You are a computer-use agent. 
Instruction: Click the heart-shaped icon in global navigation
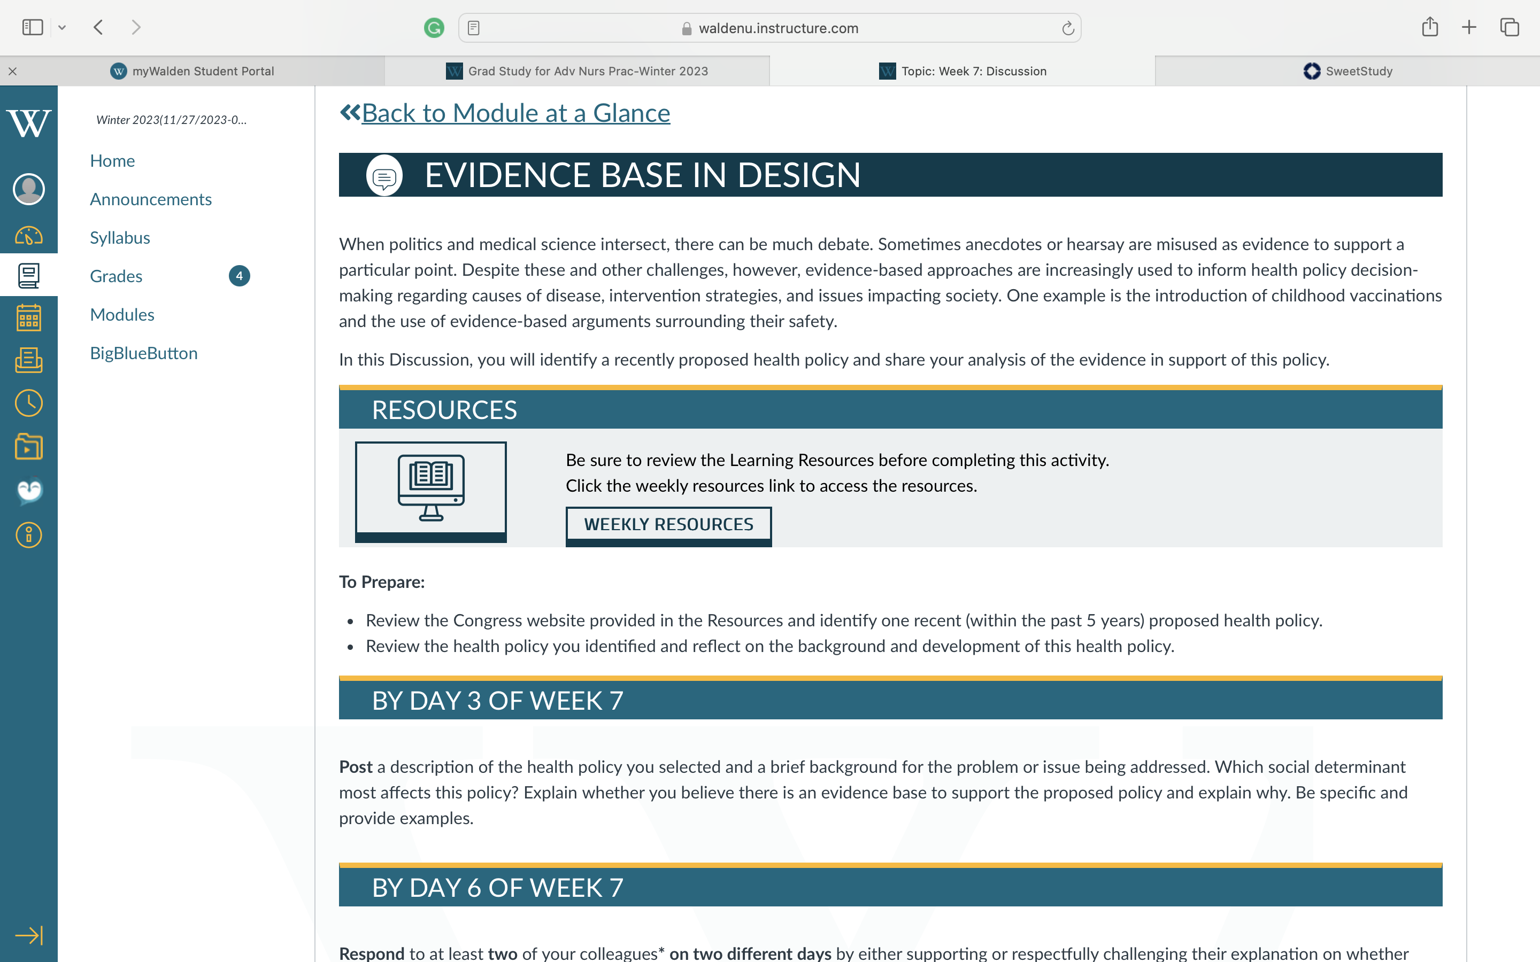tap(29, 491)
